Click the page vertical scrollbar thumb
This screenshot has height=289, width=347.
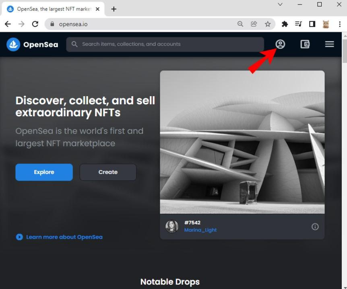pyautogui.click(x=345, y=51)
